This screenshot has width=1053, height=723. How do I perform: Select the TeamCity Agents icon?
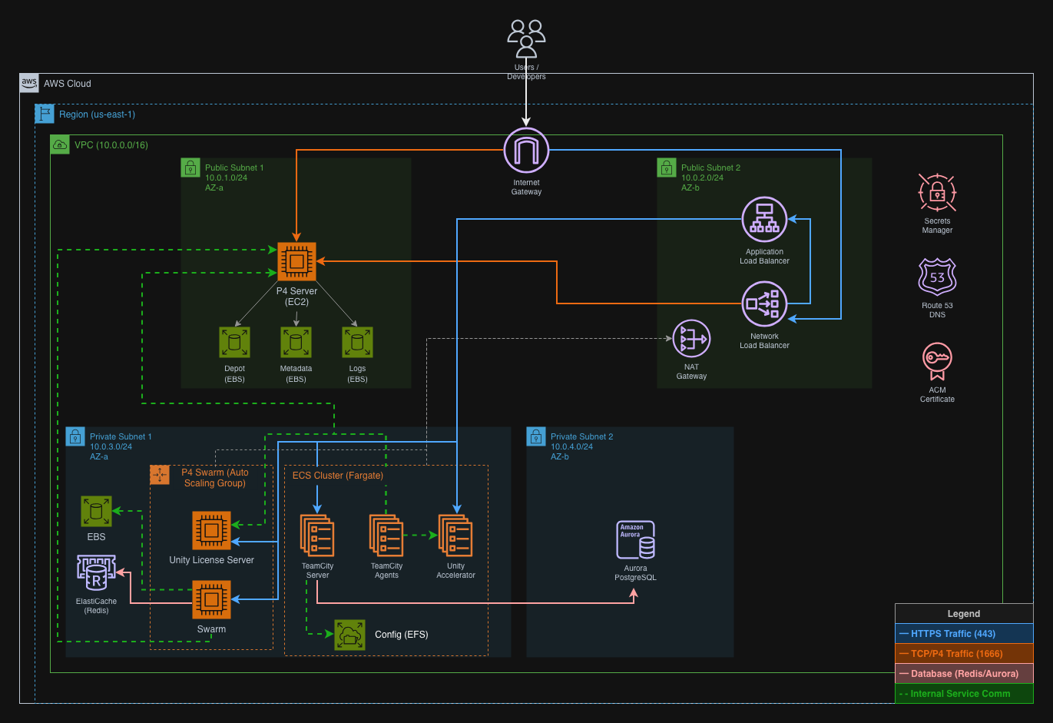pyautogui.click(x=386, y=536)
